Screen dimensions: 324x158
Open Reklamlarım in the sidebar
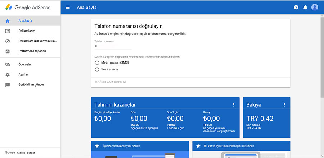pos(30,31)
